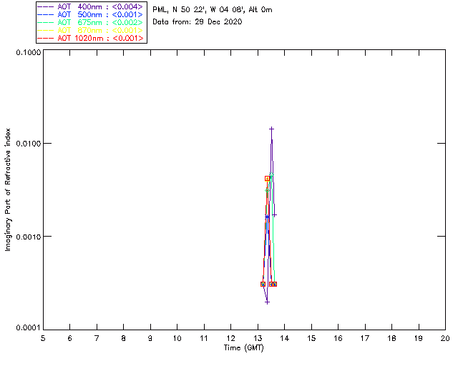Click the purple dashed line swatch in legend

[x=46, y=6]
